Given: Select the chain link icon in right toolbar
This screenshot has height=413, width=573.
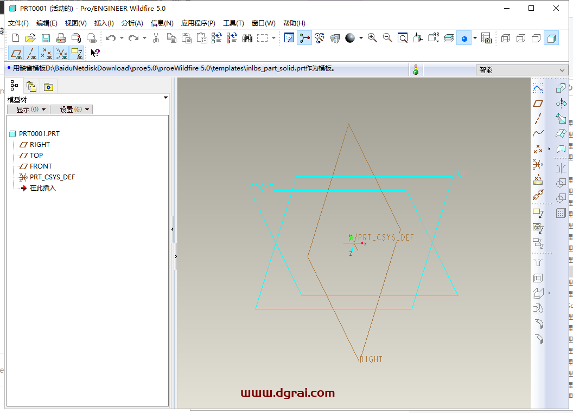Looking at the screenshot, I should point(538,195).
